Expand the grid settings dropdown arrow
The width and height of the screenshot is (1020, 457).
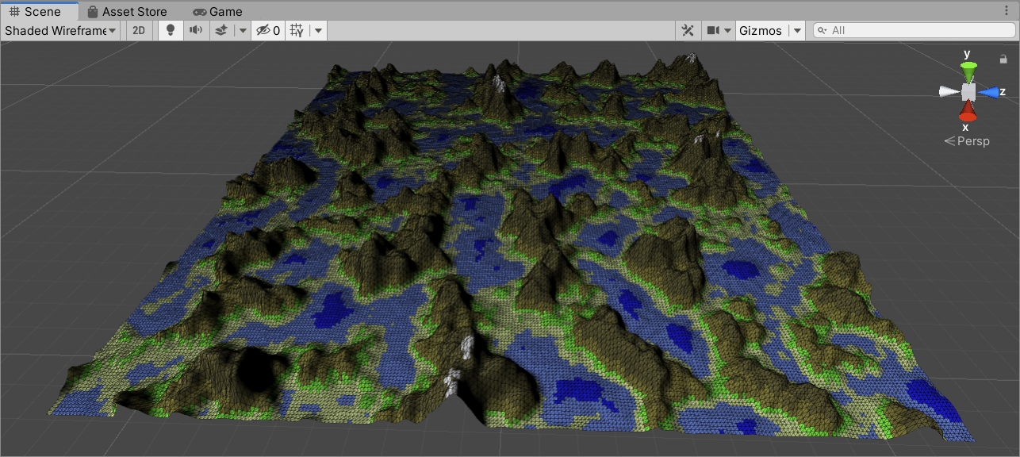(x=317, y=31)
